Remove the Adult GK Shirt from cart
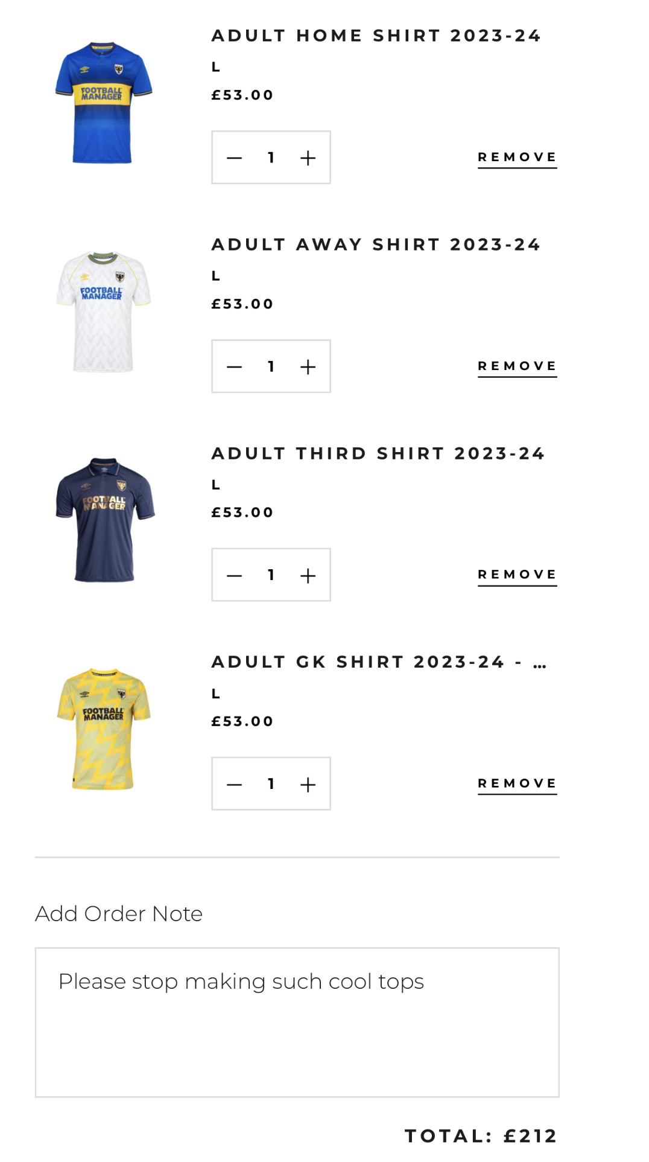The width and height of the screenshot is (649, 1162). click(517, 784)
